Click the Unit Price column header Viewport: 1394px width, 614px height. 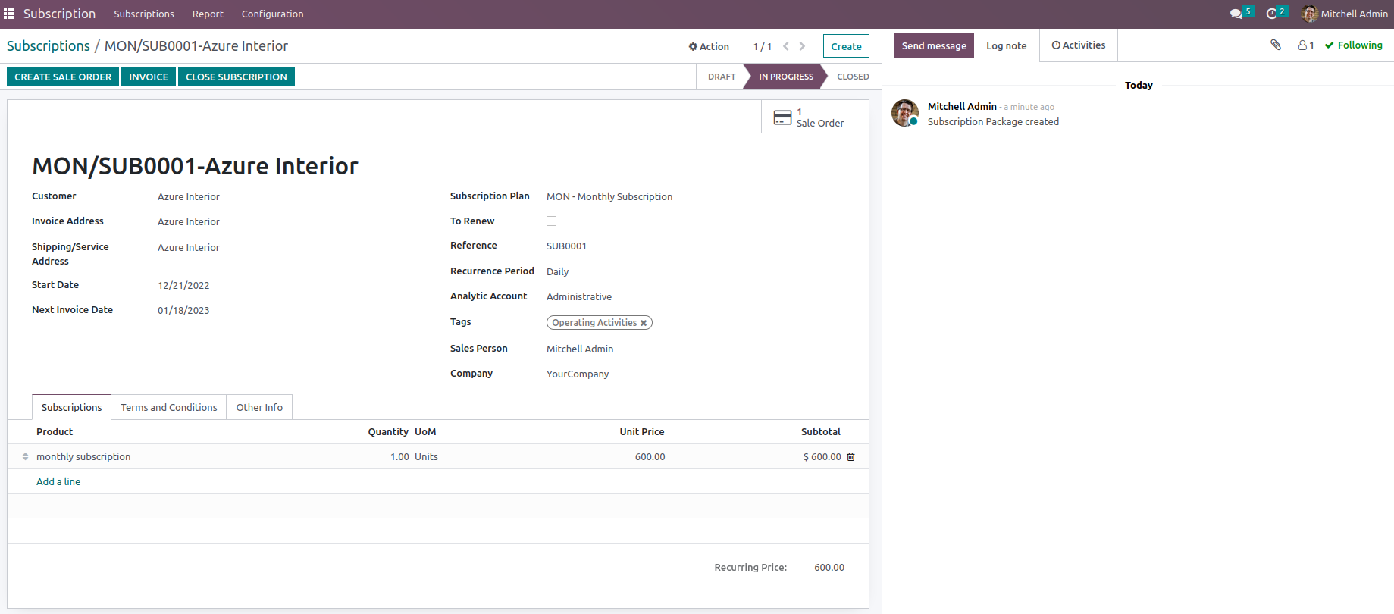pos(641,431)
